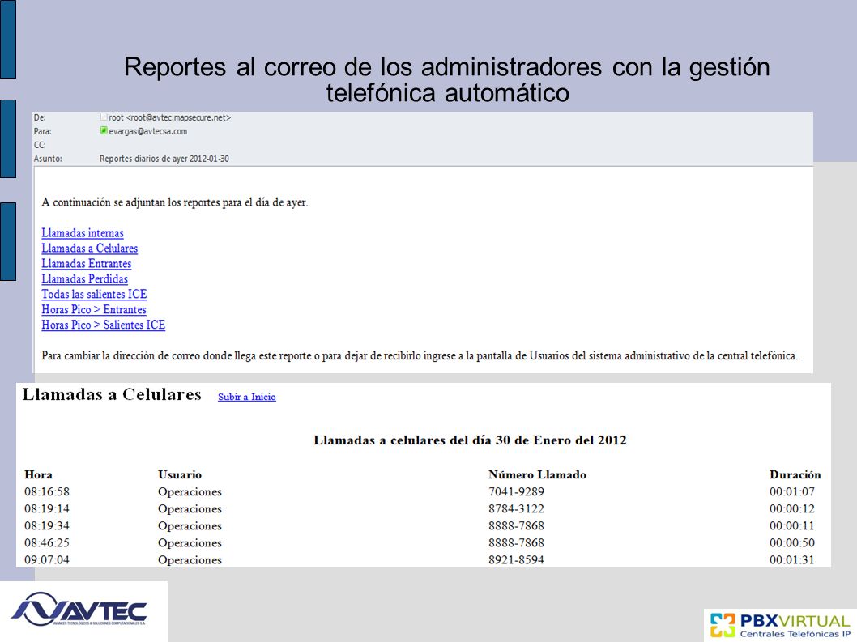Click the Duración column header
Viewport: 857px width, 642px height.
(x=795, y=474)
